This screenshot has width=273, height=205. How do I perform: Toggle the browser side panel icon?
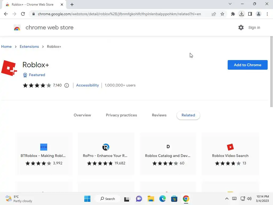pos(250,14)
